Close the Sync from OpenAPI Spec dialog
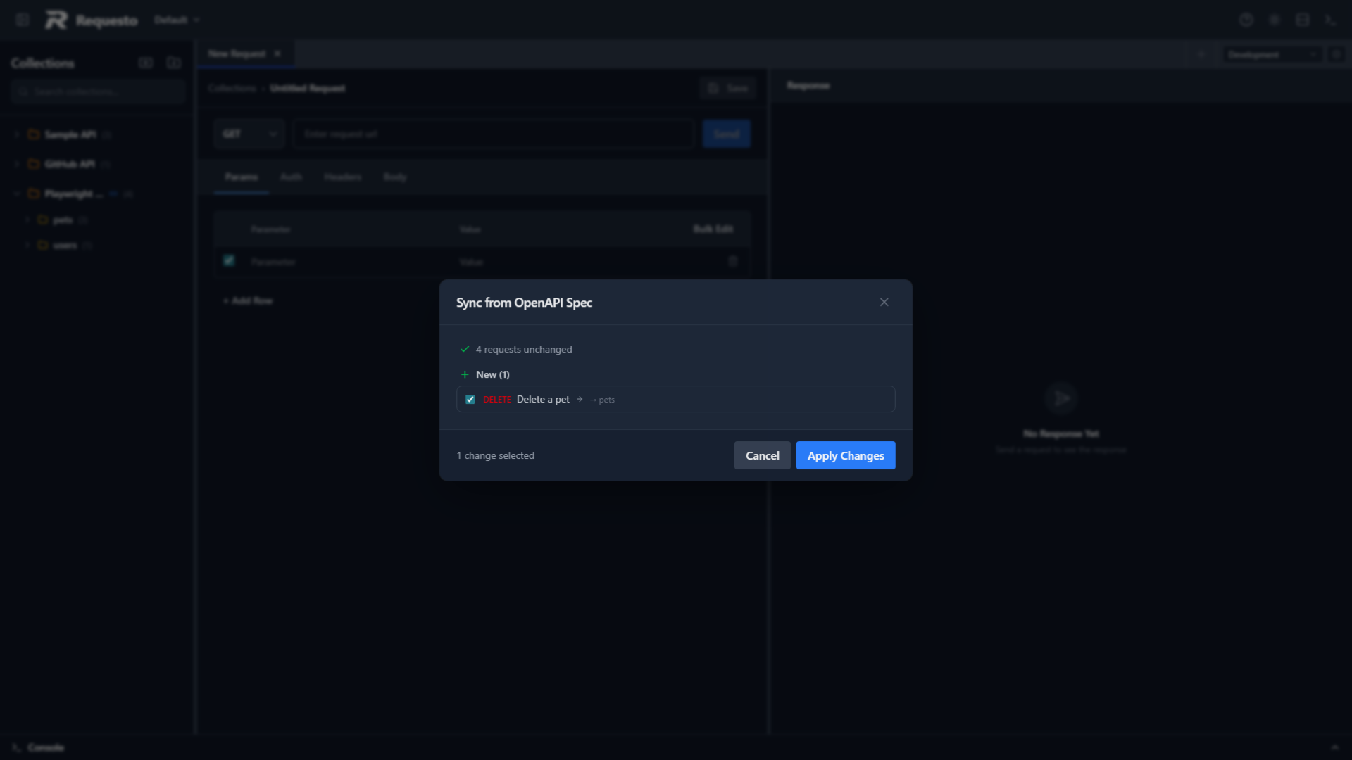 pos(884,302)
